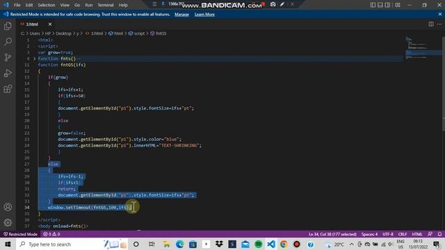
Task: Open Microsoft Edge from taskbar
Action: click(179, 244)
